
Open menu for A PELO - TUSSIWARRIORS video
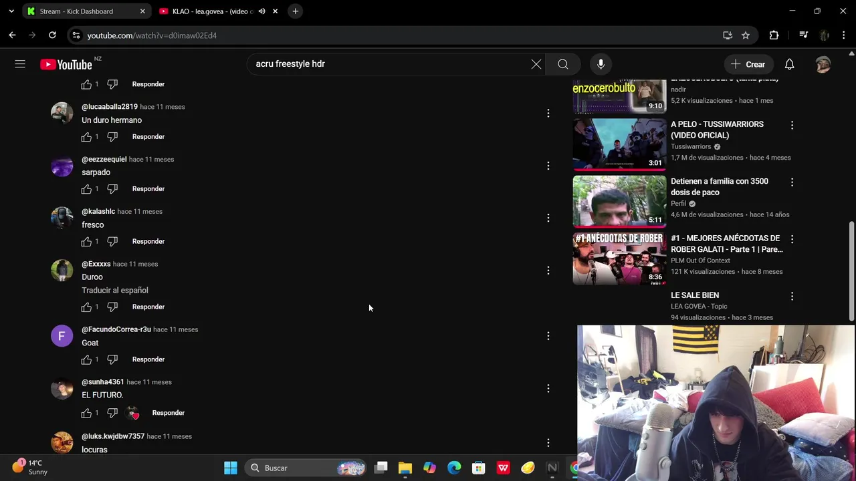click(792, 125)
